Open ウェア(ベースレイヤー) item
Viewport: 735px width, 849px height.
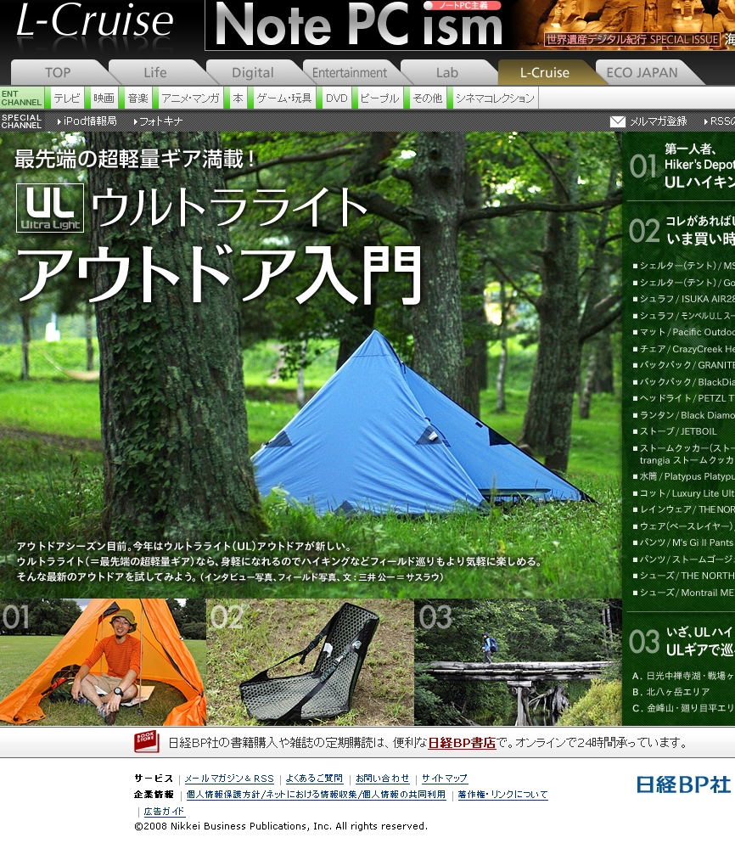pos(684,526)
